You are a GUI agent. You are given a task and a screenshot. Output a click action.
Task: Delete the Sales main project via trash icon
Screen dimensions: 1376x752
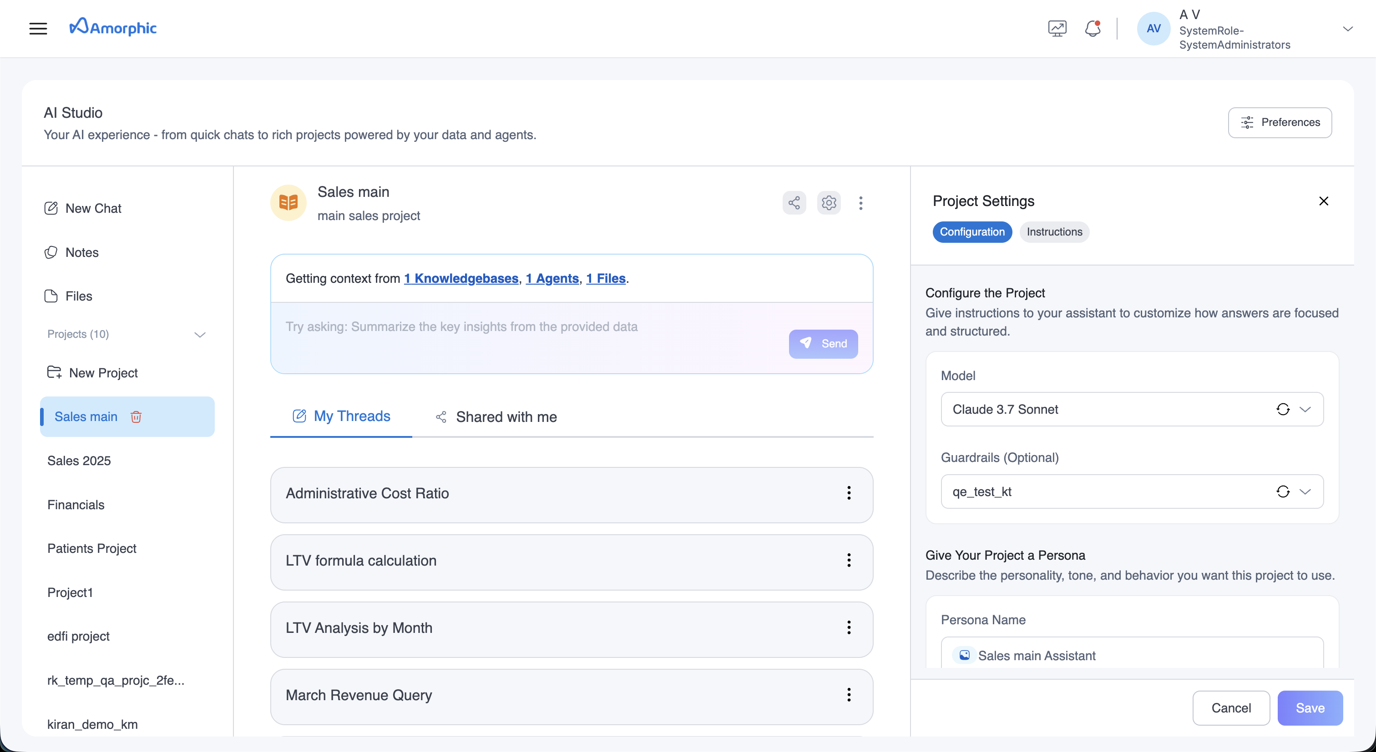pyautogui.click(x=136, y=417)
